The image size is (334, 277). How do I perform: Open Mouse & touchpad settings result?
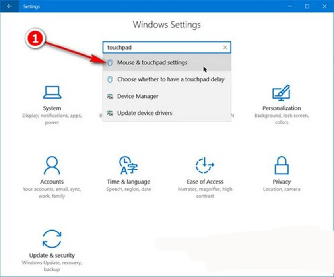pos(167,62)
